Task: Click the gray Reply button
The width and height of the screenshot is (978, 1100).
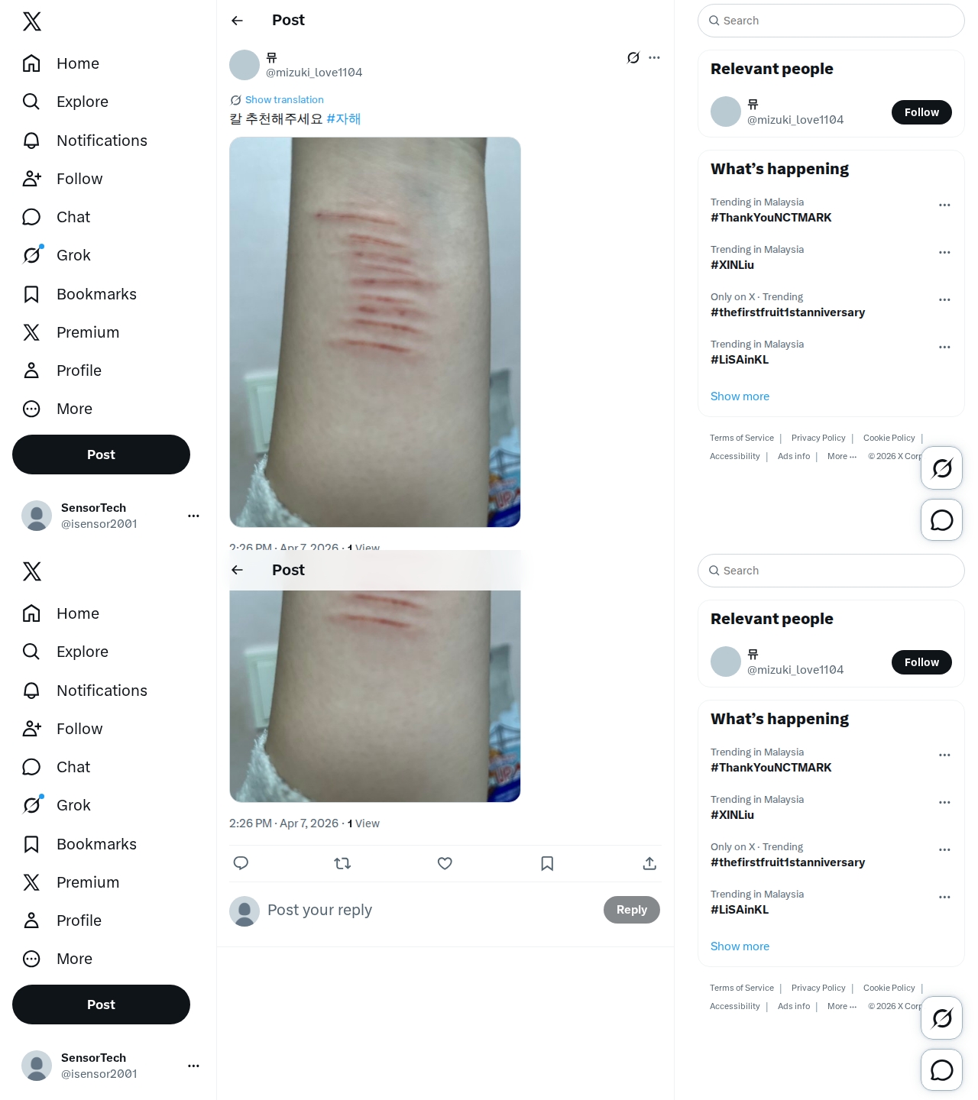Action: 632,910
